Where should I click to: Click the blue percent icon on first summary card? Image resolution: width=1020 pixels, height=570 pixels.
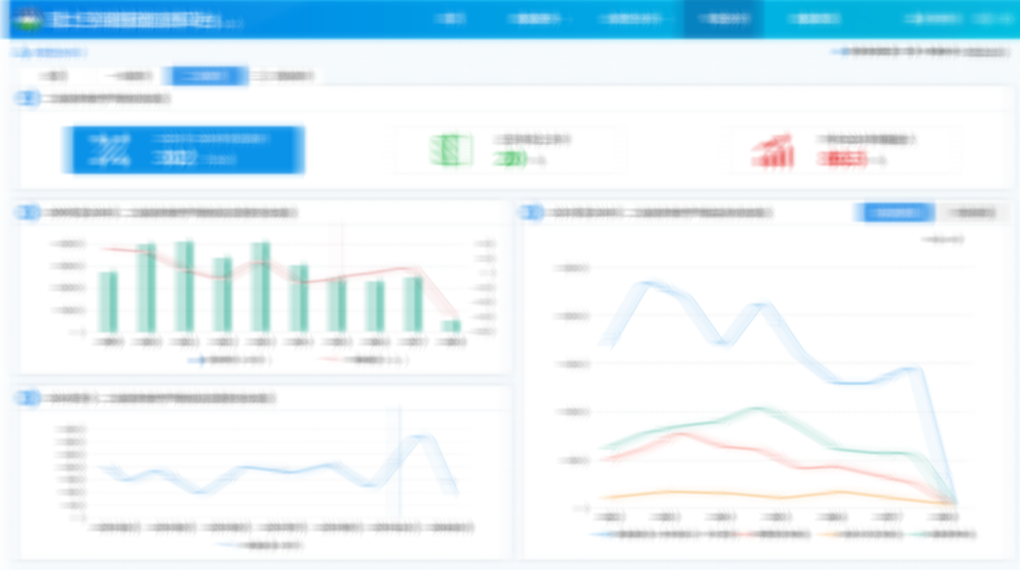110,150
